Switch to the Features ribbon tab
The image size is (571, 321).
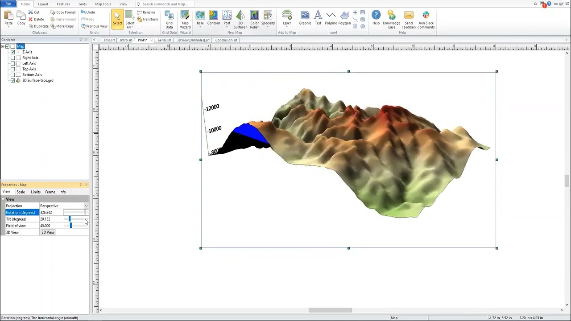pos(63,4)
